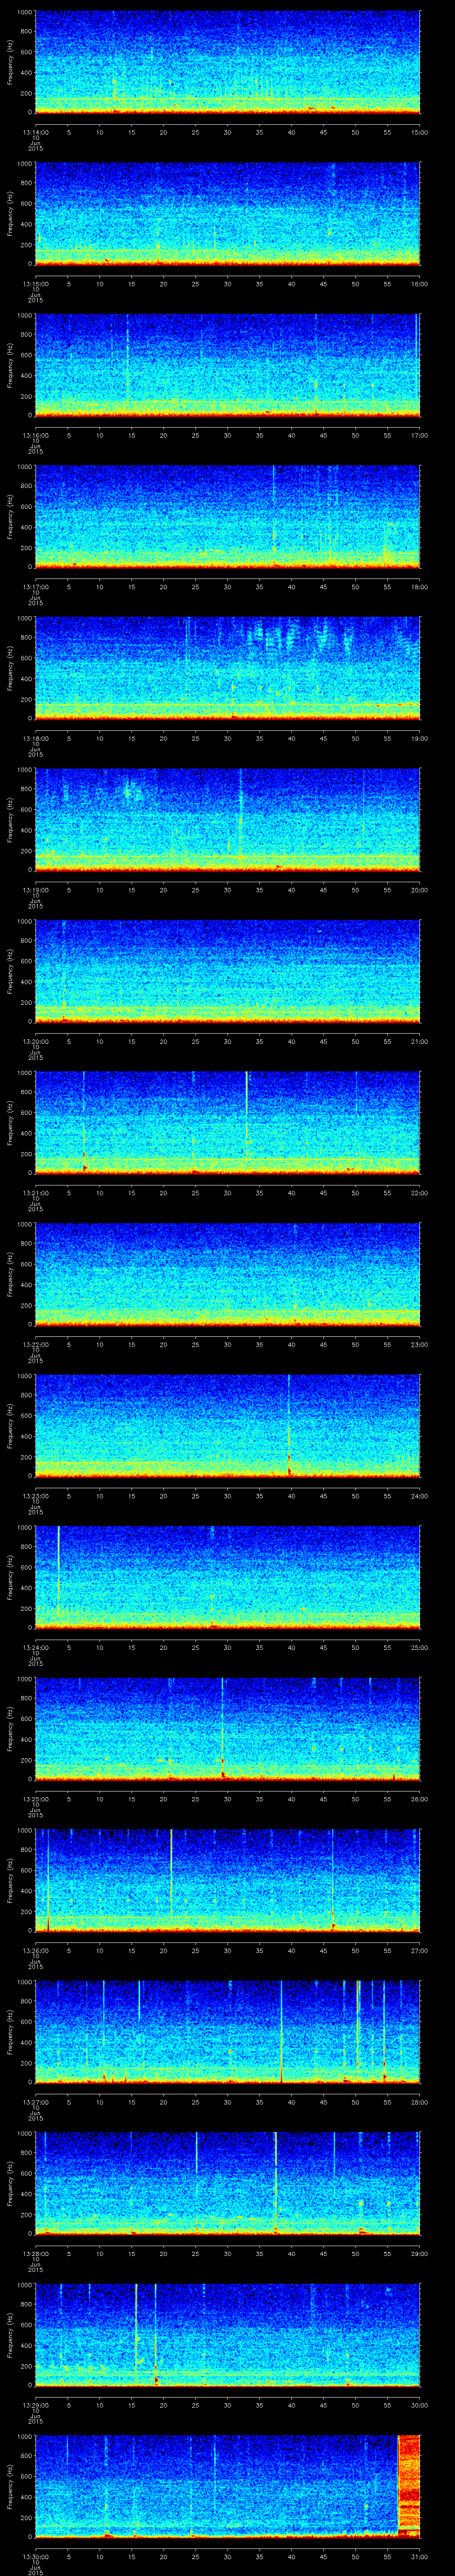Image resolution: width=455 pixels, height=2576 pixels.
Task: Click the 13:29:00 time axis label
Action: (35, 2404)
